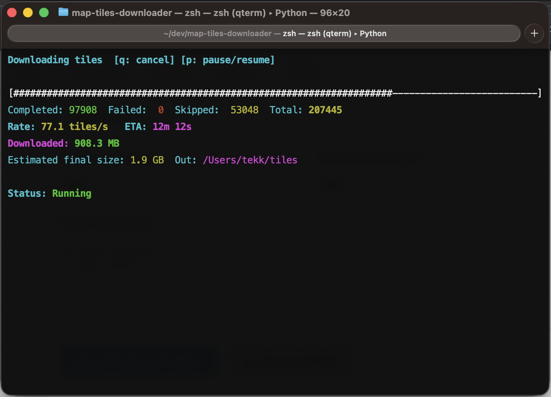551x397 pixels.
Task: Zoom the window using the green button
Action: (44, 13)
